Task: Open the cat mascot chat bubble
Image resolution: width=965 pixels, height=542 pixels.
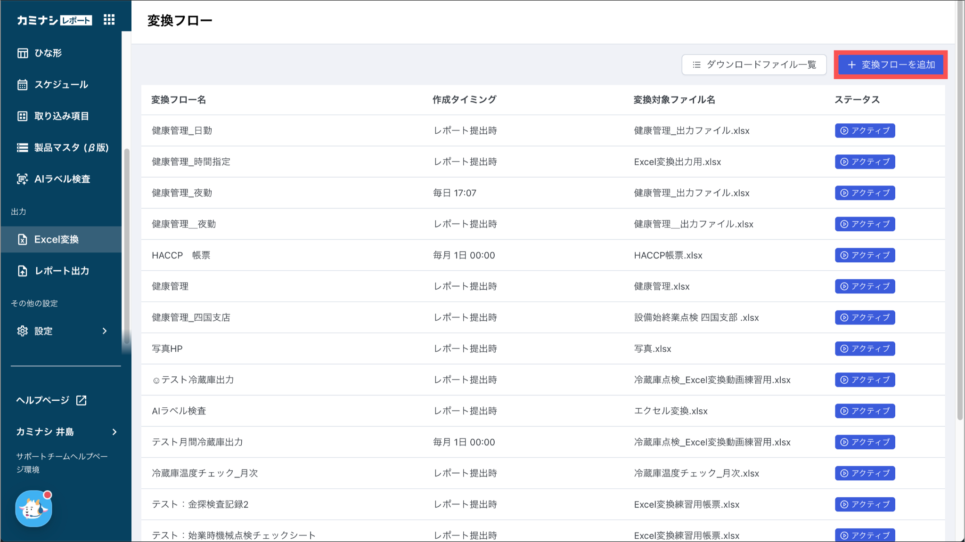Action: pyautogui.click(x=33, y=509)
